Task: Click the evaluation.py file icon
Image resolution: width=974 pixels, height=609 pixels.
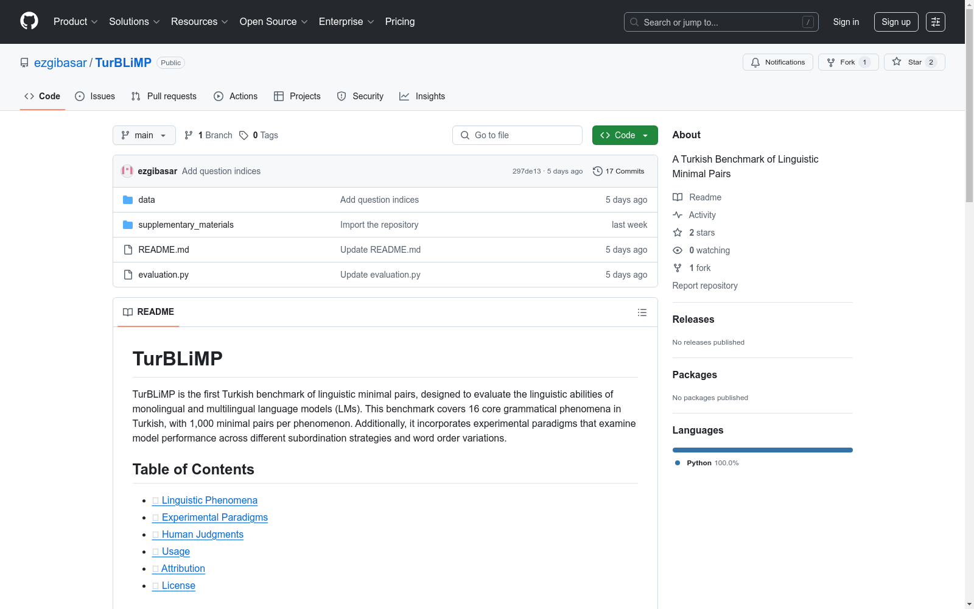Action: (x=128, y=275)
